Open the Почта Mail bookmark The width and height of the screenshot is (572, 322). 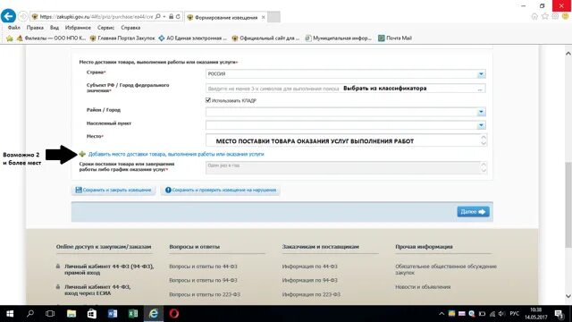click(x=395, y=38)
